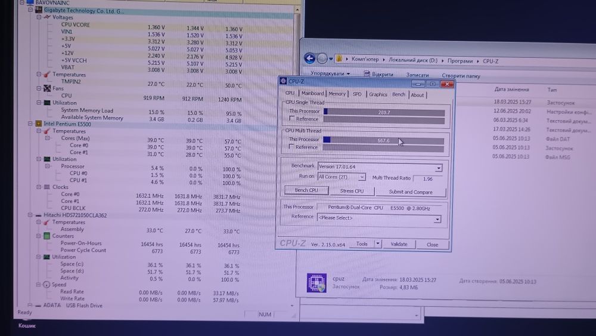Image resolution: width=596 pixels, height=336 pixels.
Task: Switch to the SPD tab
Action: [x=357, y=94]
